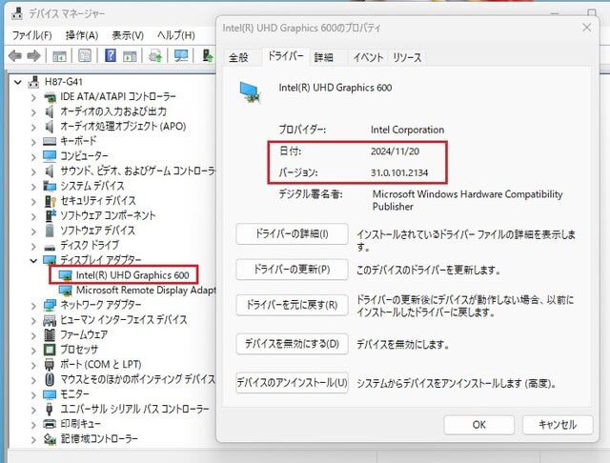Select the ドライバー tab
The image size is (610, 463).
click(x=286, y=56)
